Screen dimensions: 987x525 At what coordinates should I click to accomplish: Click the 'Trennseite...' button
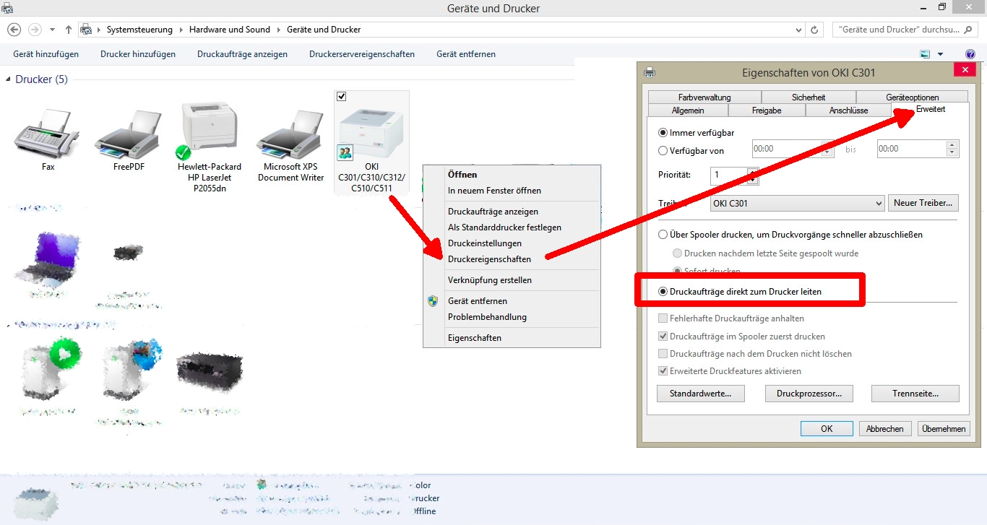pyautogui.click(x=915, y=394)
